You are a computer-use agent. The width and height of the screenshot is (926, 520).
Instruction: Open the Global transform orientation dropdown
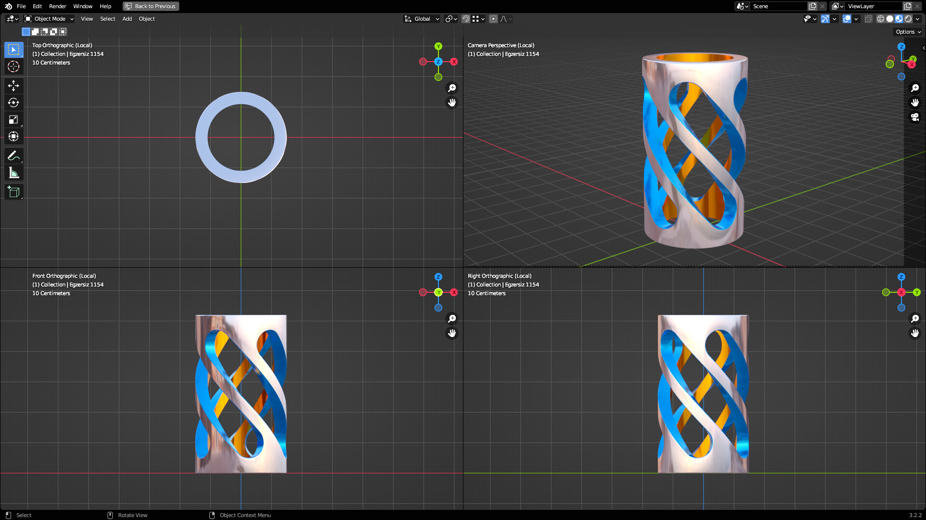[x=422, y=19]
